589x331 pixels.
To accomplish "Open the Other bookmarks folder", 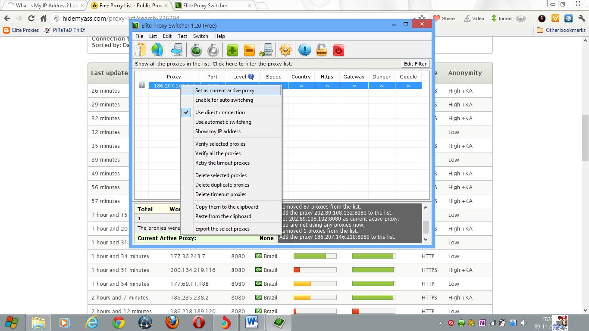I will coord(561,30).
